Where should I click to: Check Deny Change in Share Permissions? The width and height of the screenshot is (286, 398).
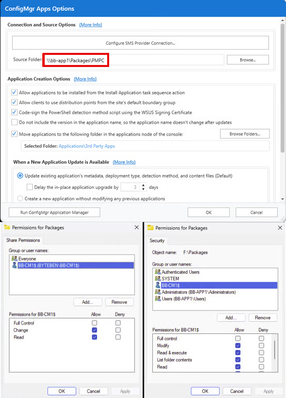[x=118, y=330]
